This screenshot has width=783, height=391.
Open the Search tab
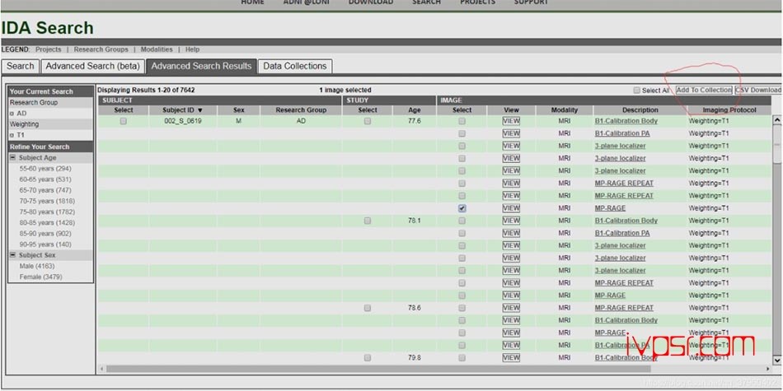coord(20,67)
